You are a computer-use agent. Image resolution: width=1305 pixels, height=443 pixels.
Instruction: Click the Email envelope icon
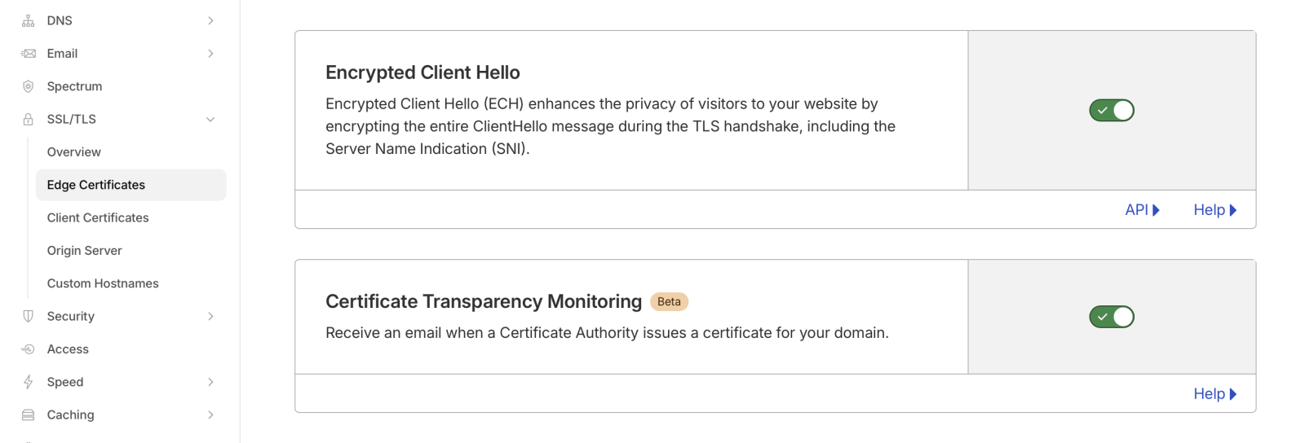(x=29, y=54)
